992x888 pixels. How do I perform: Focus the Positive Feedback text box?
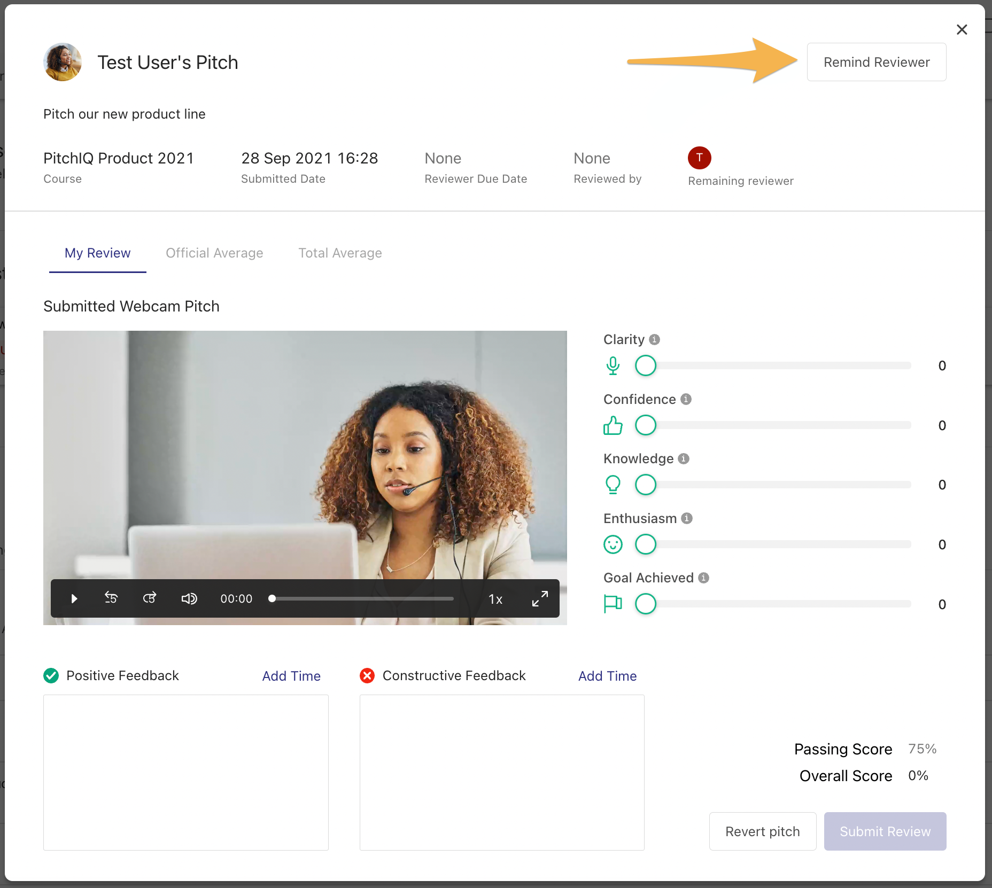tap(185, 772)
